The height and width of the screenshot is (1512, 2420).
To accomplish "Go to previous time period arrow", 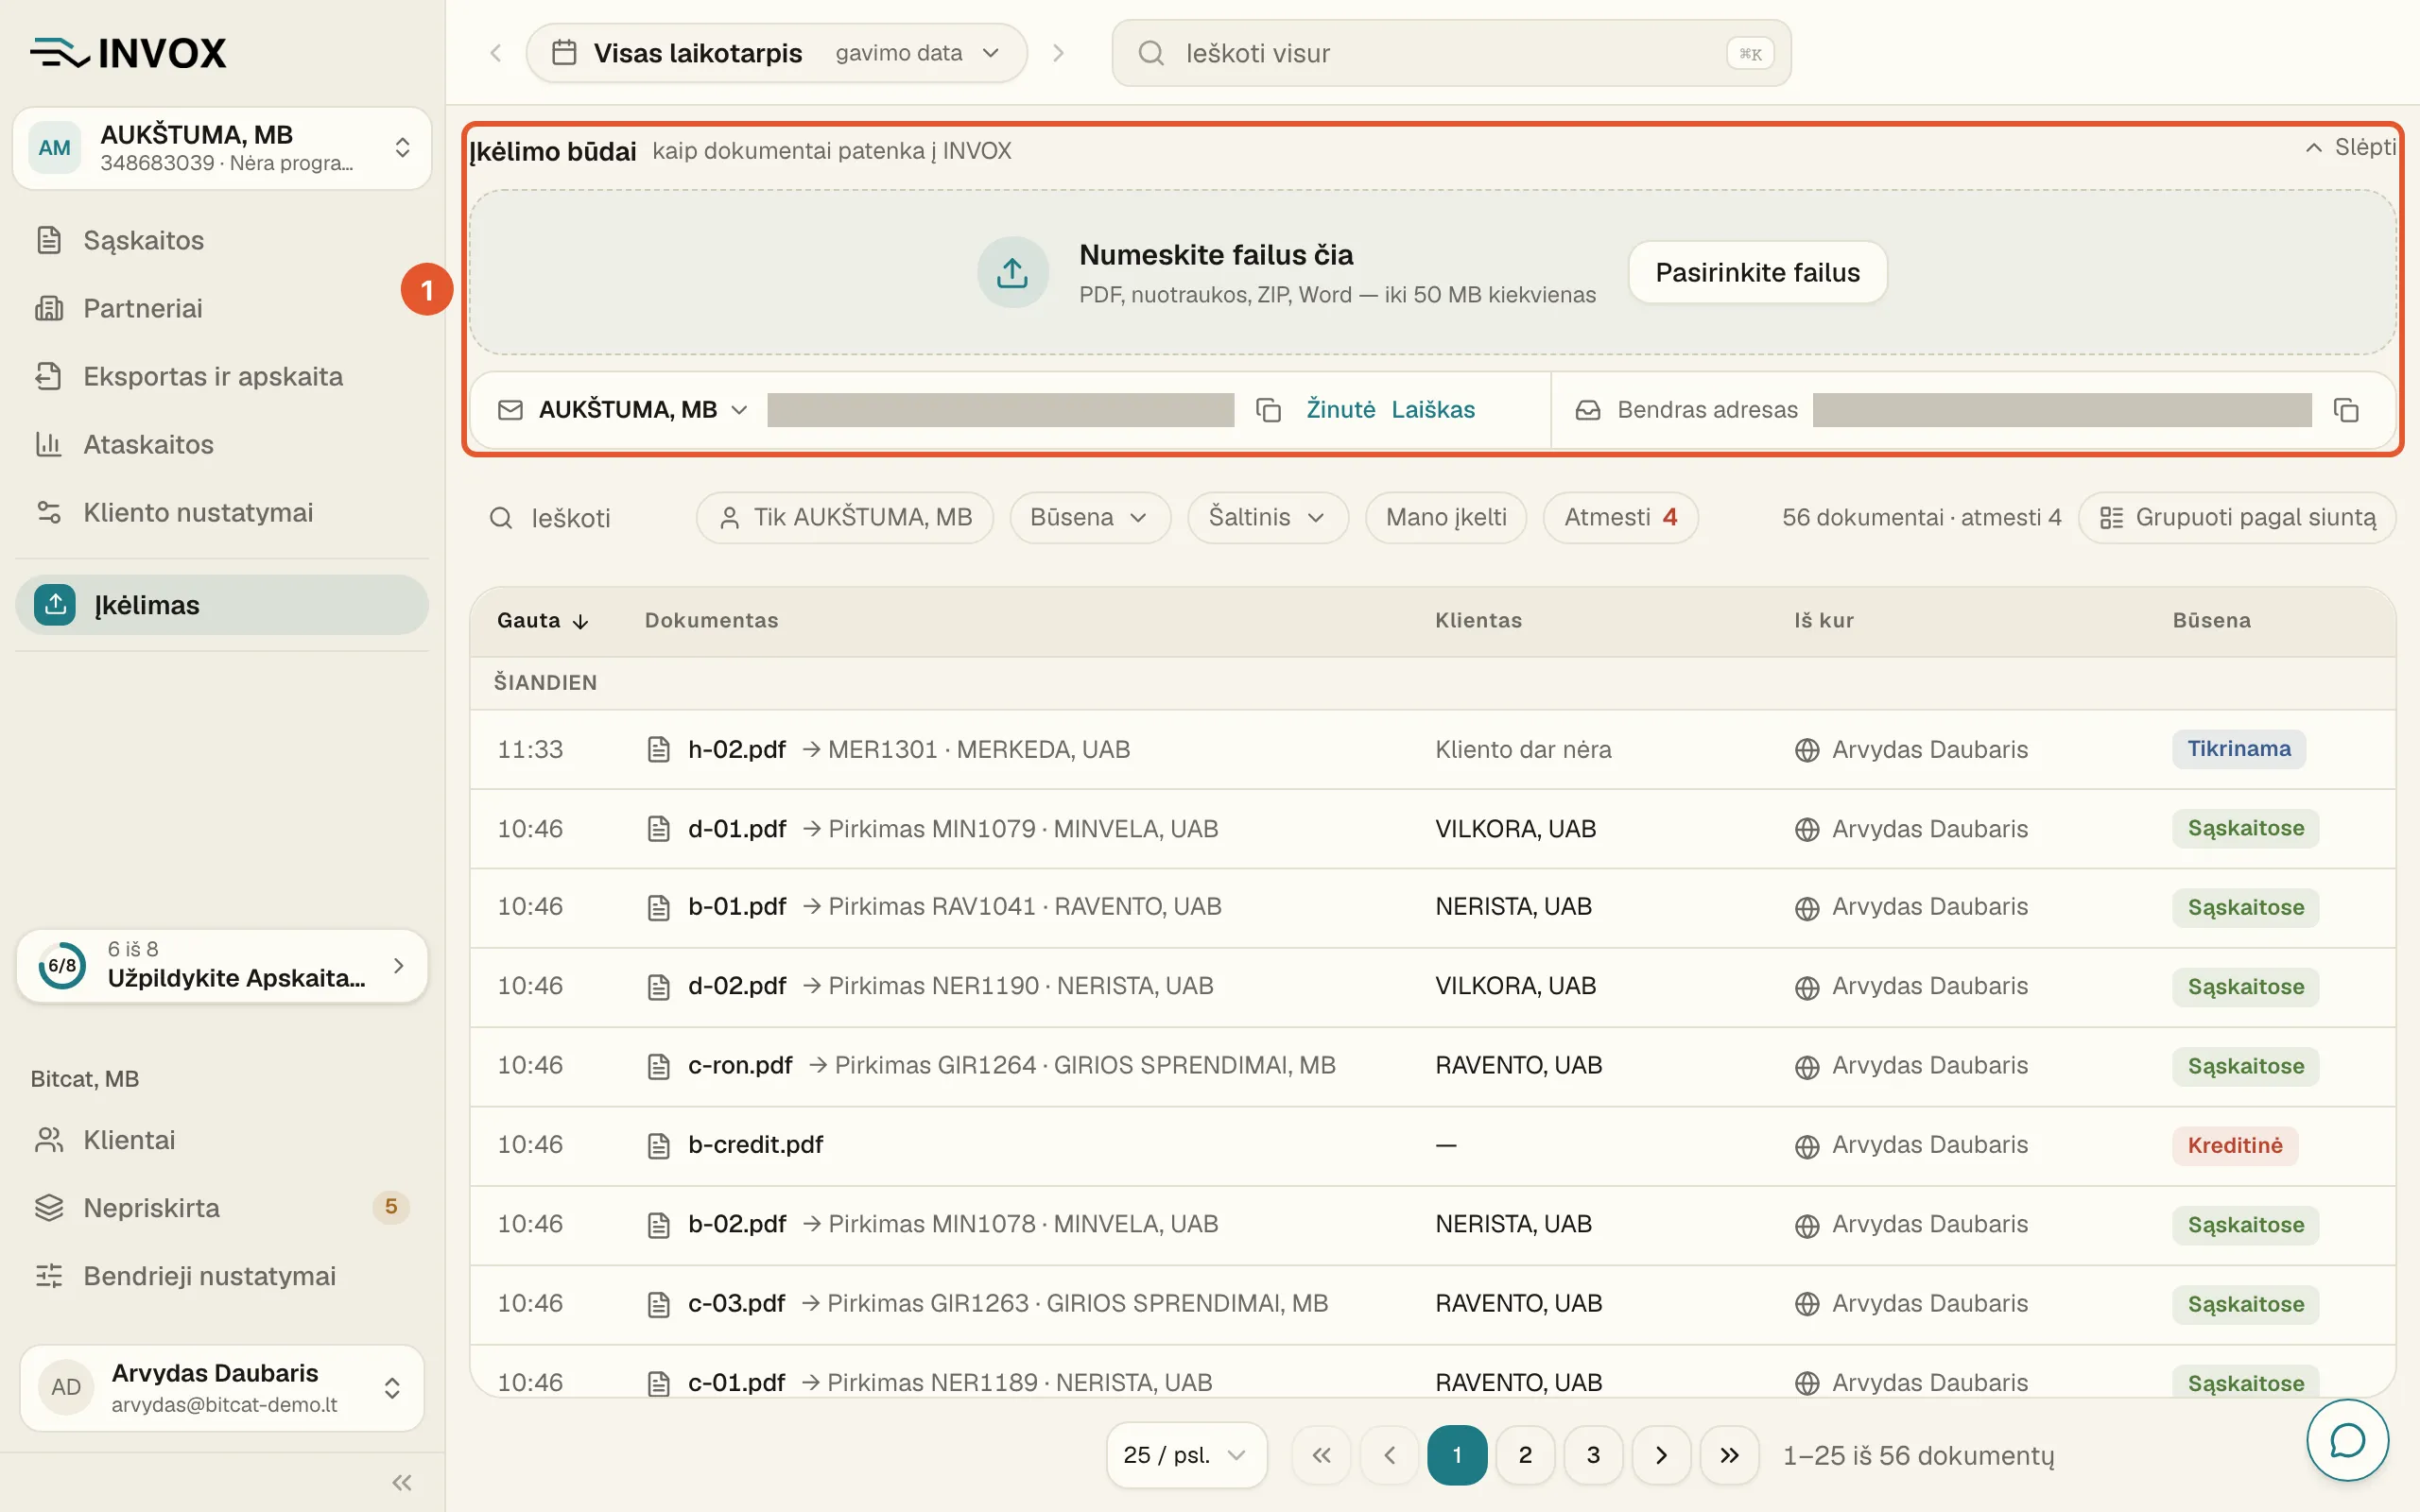I will coord(496,53).
